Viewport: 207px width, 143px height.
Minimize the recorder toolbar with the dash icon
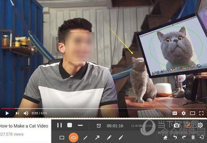coord(80,125)
